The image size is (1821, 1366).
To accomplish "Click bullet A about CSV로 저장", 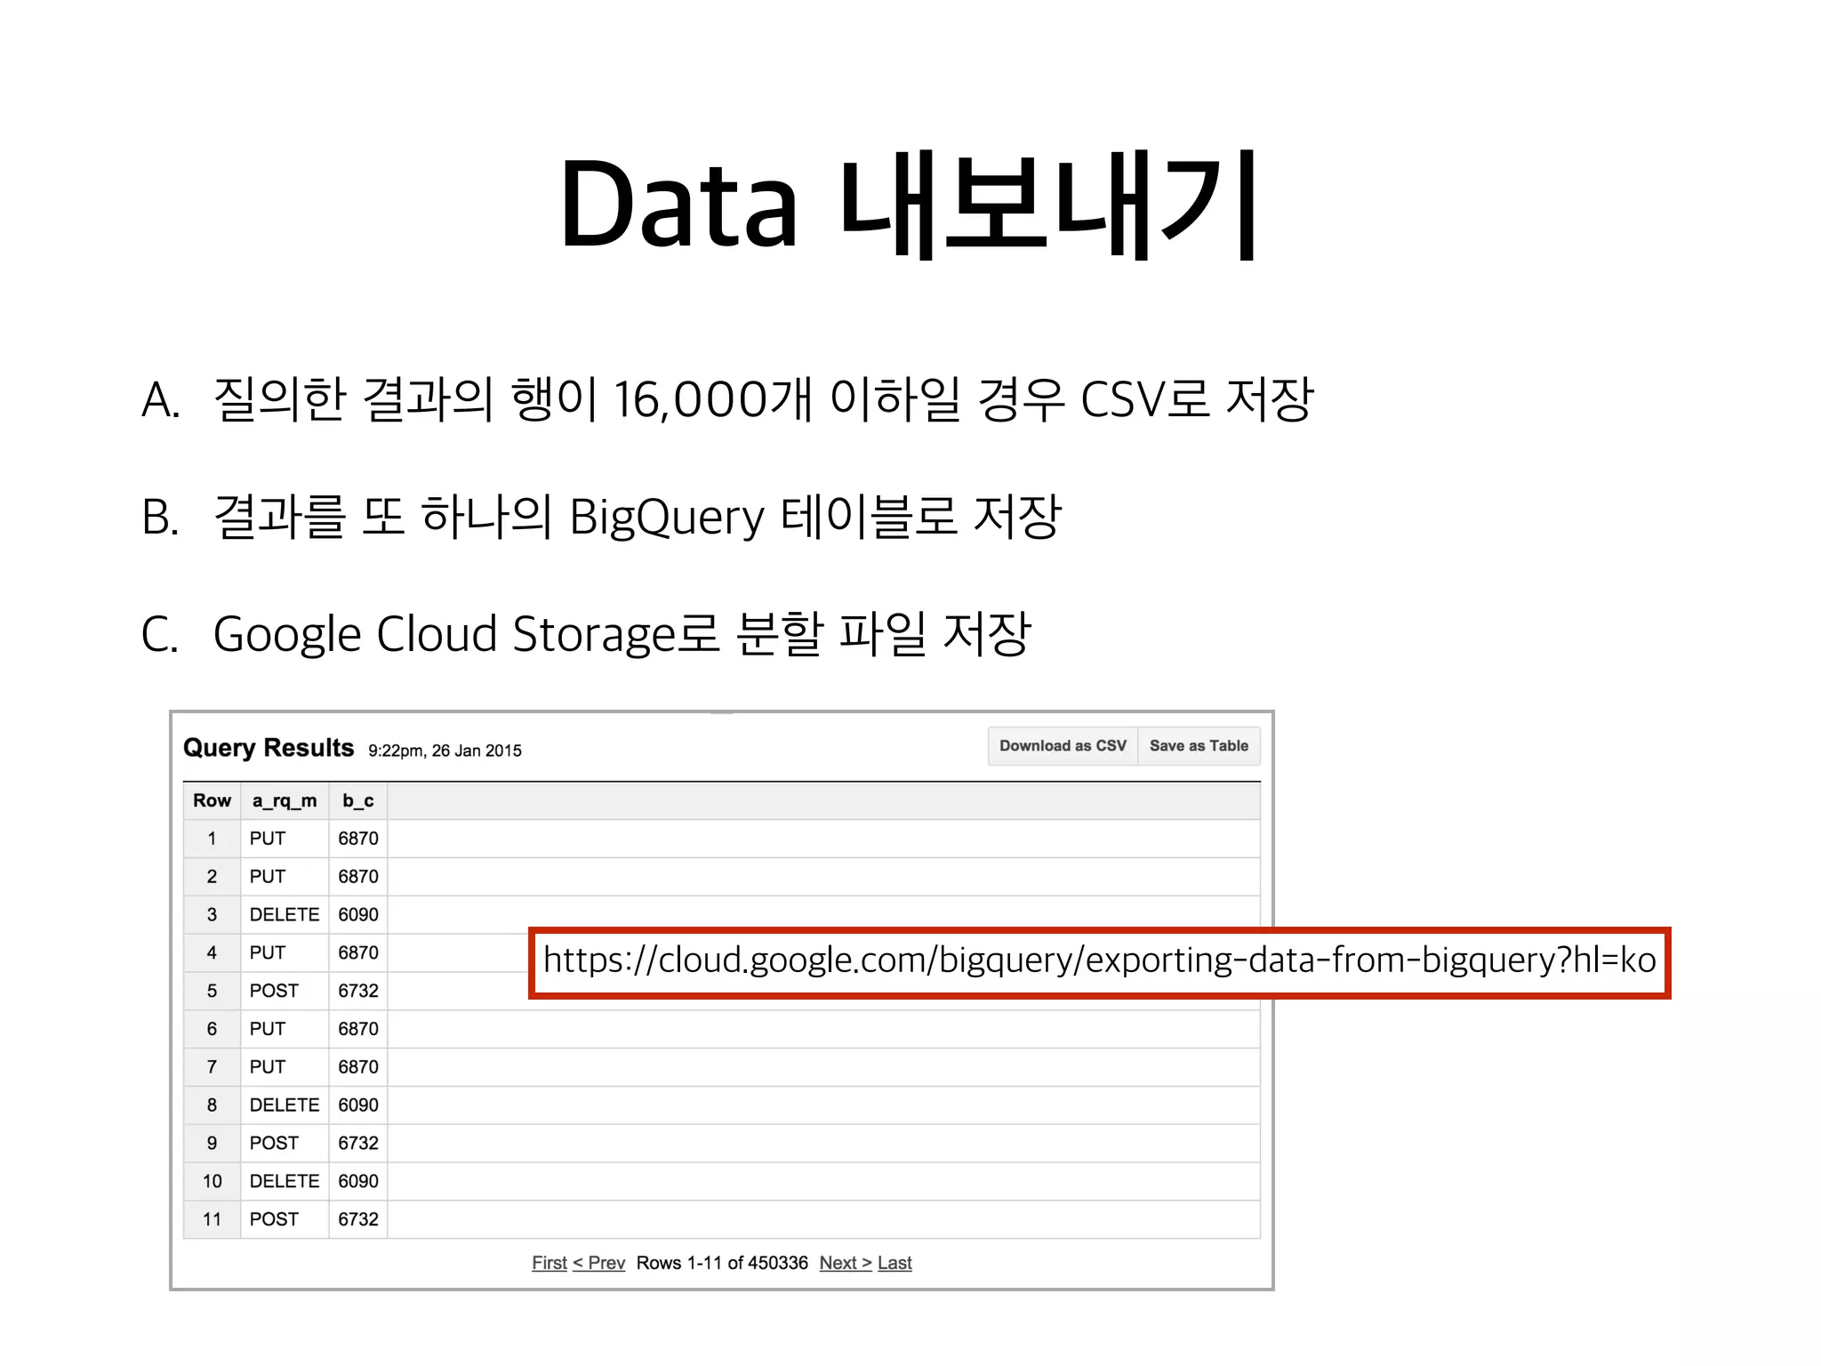I will coord(727,399).
